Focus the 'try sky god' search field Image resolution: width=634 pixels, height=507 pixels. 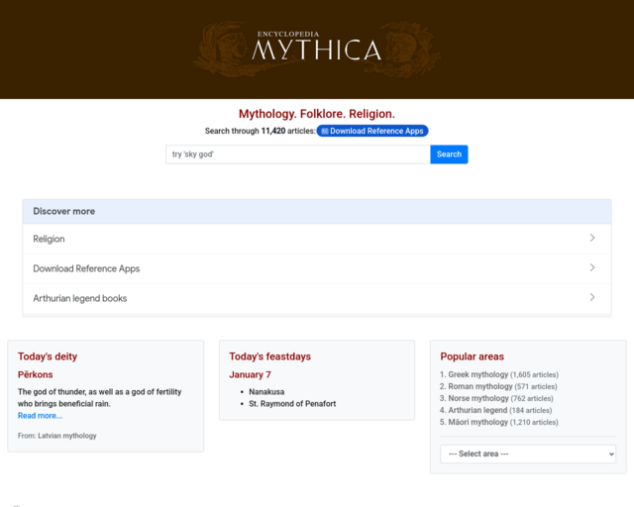pos(298,154)
